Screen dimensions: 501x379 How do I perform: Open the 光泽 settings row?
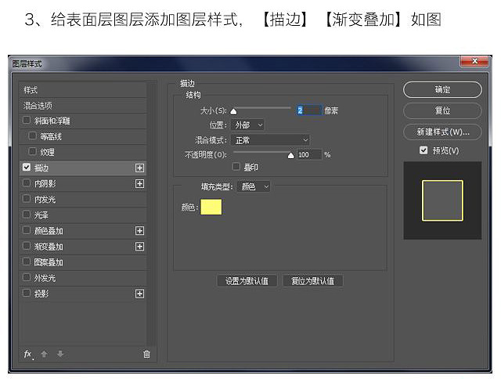pos(83,215)
